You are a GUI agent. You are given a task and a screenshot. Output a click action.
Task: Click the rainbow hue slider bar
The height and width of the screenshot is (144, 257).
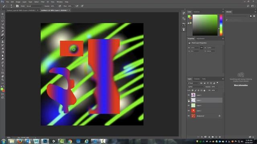pos(221,25)
